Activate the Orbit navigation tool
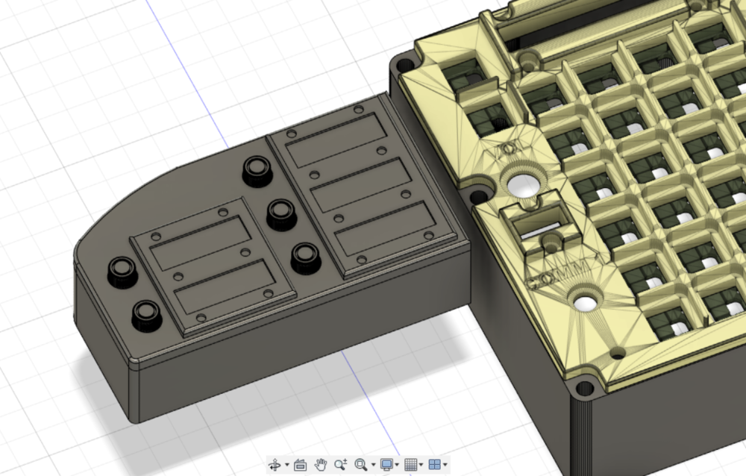 pyautogui.click(x=275, y=464)
